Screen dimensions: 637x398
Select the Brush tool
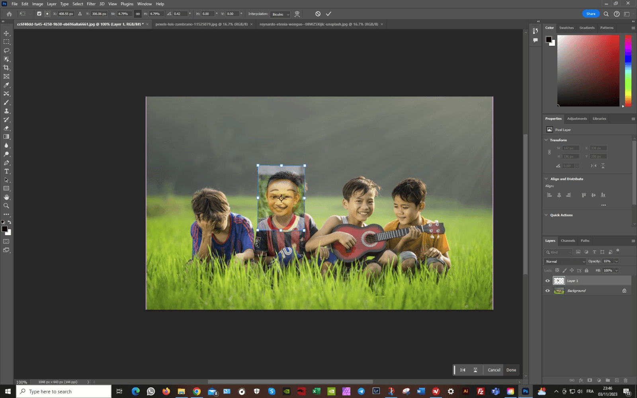[6, 102]
